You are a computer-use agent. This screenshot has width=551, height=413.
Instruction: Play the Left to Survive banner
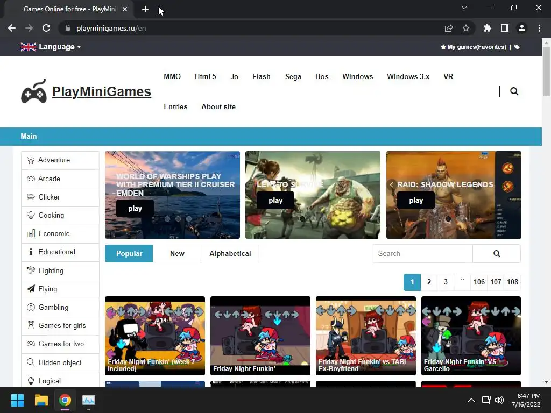275,201
